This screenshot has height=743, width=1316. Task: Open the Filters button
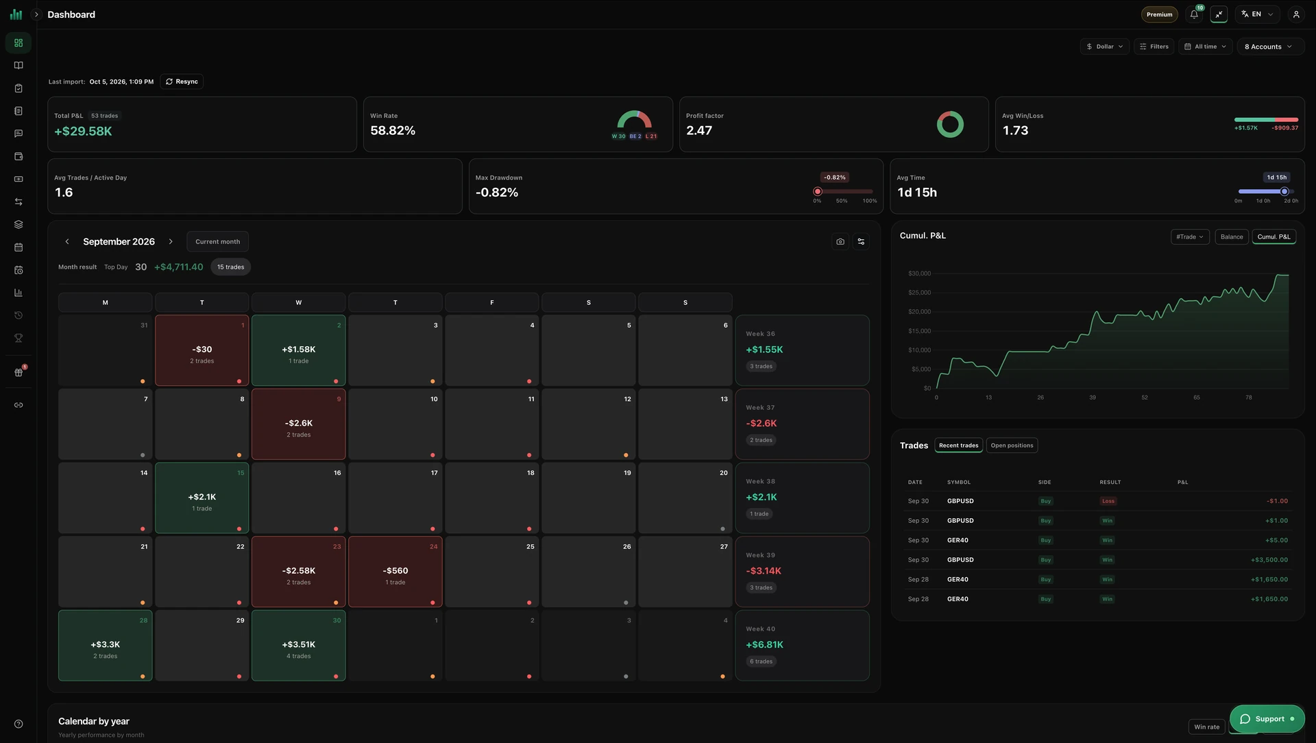(1154, 47)
